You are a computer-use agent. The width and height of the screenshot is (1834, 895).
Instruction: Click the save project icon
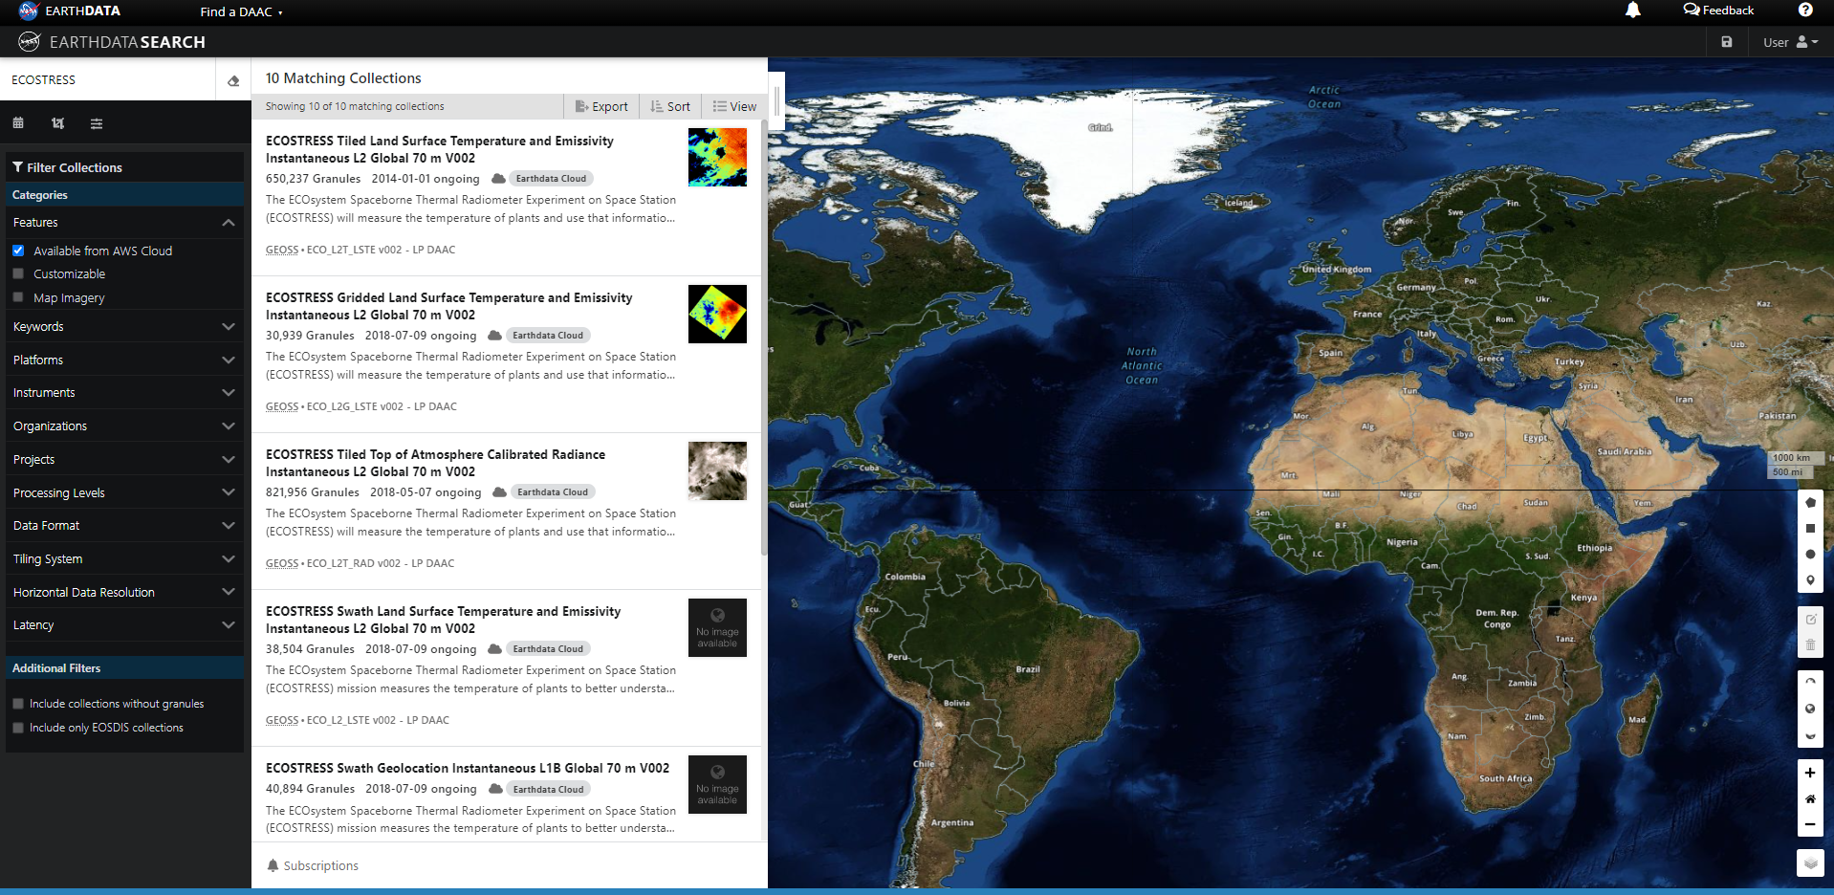[1727, 42]
